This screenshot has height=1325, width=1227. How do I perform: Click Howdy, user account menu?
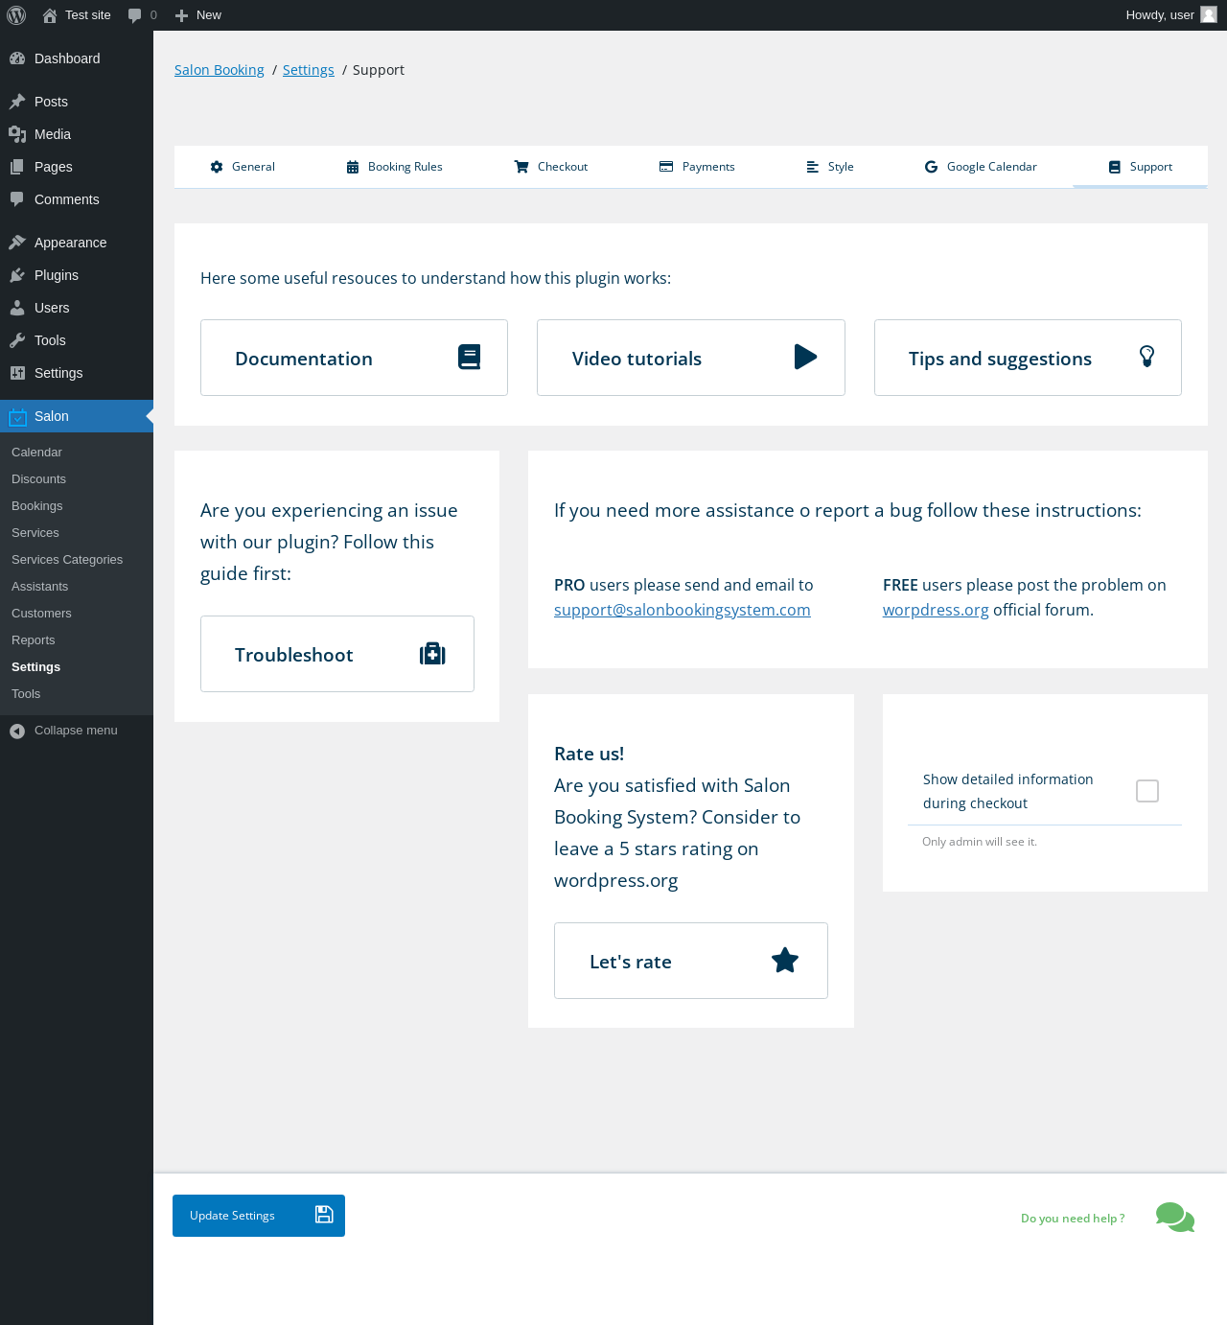click(1170, 15)
